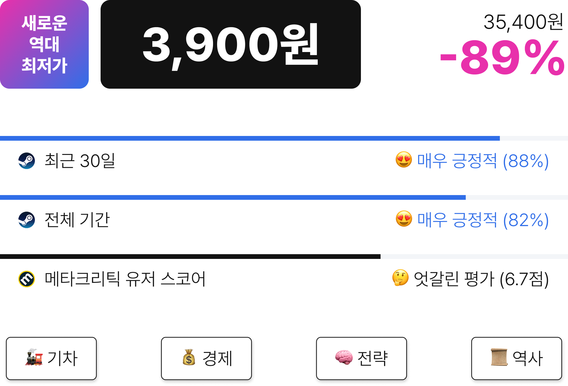568x386 pixels.
Task: Click the black Metacritic score progress bar
Action: (x=284, y=257)
